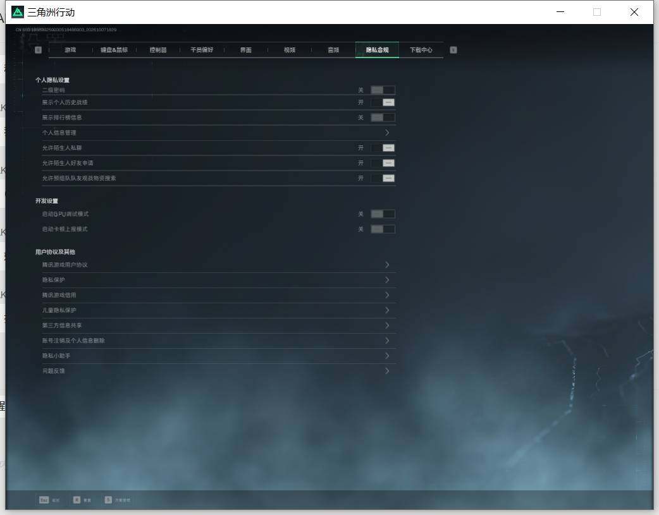Open the 账号注销及个人信息删除 entry

coord(219,341)
